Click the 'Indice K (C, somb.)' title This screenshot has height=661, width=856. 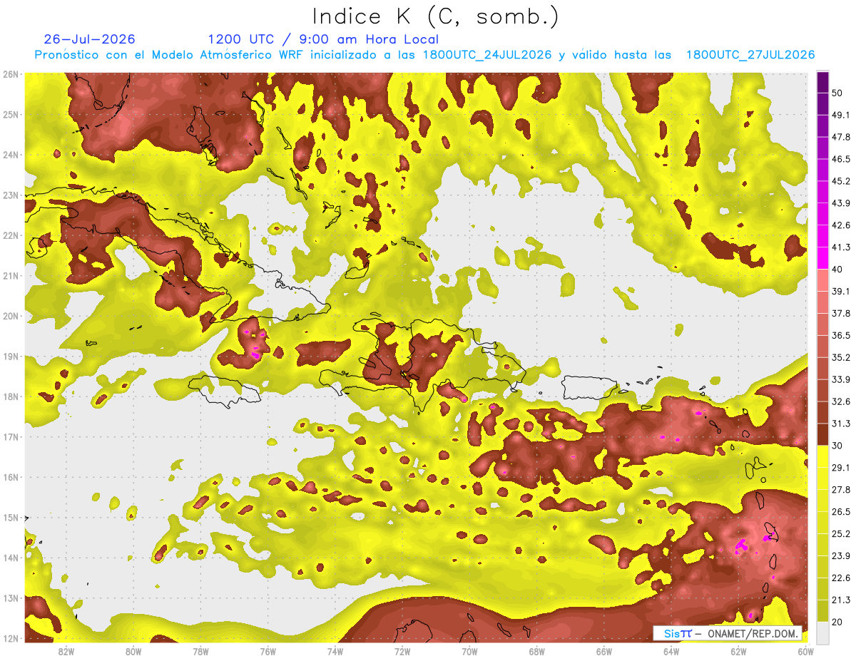coord(435,17)
